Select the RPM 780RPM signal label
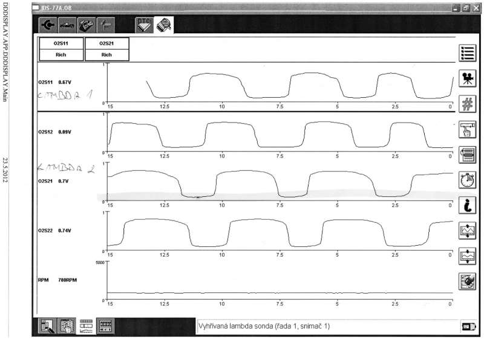This screenshot has width=484, height=340. (x=57, y=280)
